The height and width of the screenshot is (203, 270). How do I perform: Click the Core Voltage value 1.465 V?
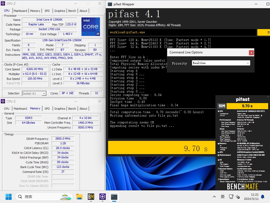(68, 34)
